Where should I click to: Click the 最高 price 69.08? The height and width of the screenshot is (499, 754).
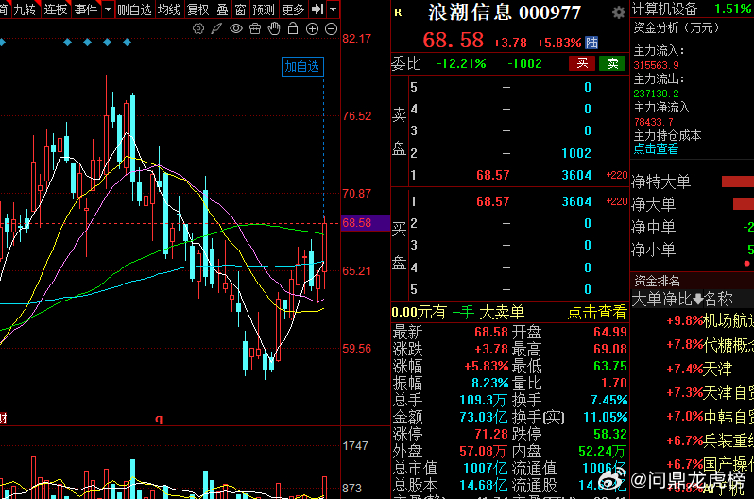coord(610,349)
